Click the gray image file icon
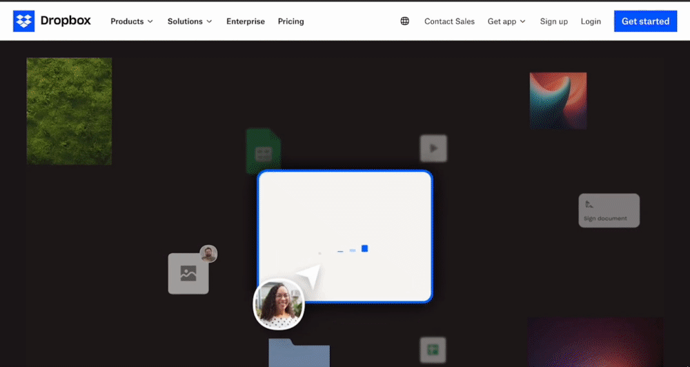Screen dimensions: 690x367 [188, 273]
